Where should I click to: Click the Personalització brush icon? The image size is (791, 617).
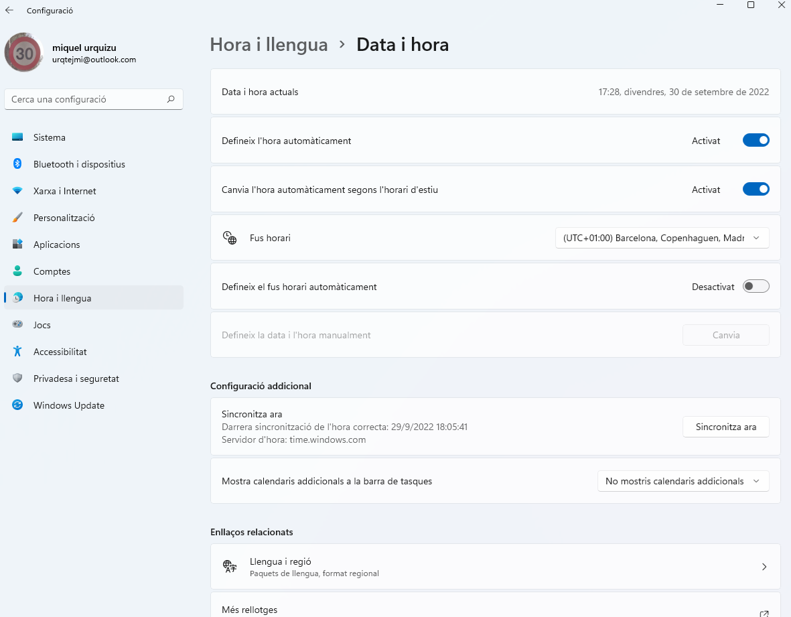pos(18,218)
